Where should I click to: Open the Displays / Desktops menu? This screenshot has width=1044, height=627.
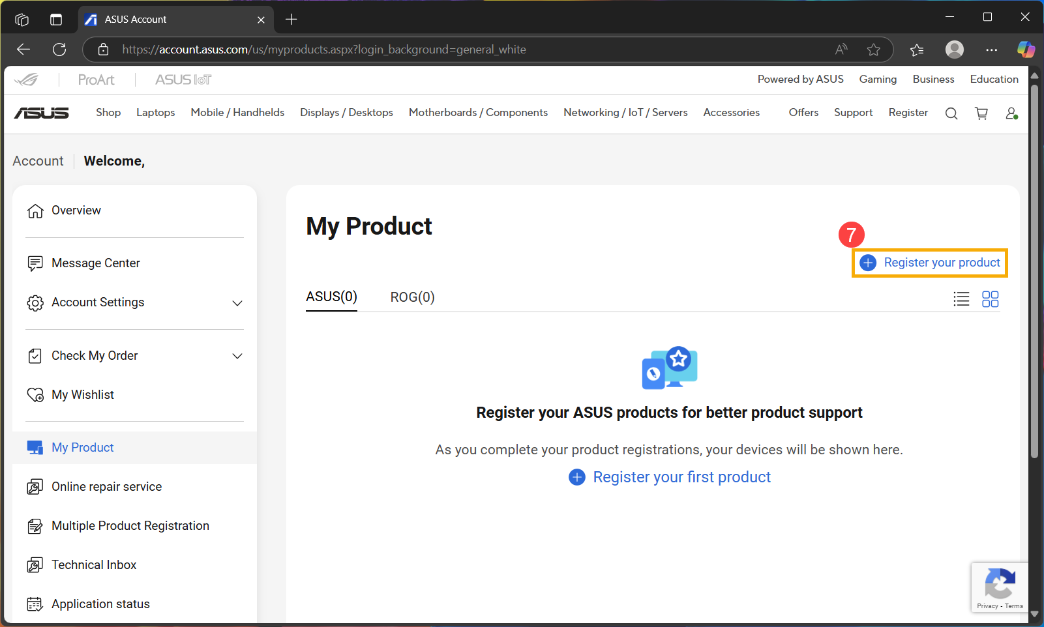point(346,113)
